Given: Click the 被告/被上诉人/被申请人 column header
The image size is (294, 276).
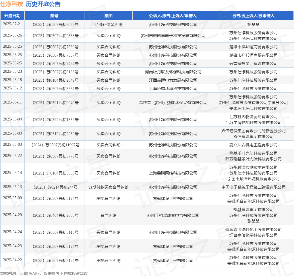Looking at the screenshot, I should (253, 16).
